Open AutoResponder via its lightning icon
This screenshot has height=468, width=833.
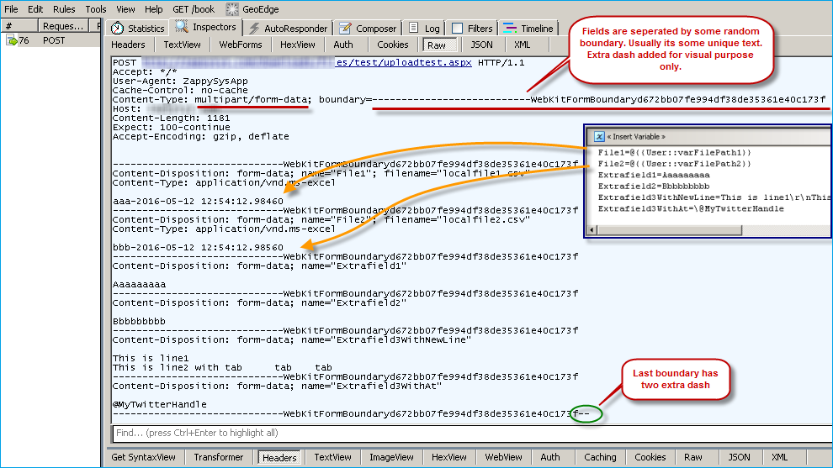[254, 28]
